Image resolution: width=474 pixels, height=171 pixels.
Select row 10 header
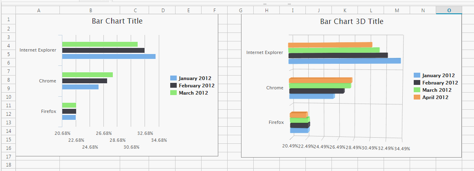point(9,97)
